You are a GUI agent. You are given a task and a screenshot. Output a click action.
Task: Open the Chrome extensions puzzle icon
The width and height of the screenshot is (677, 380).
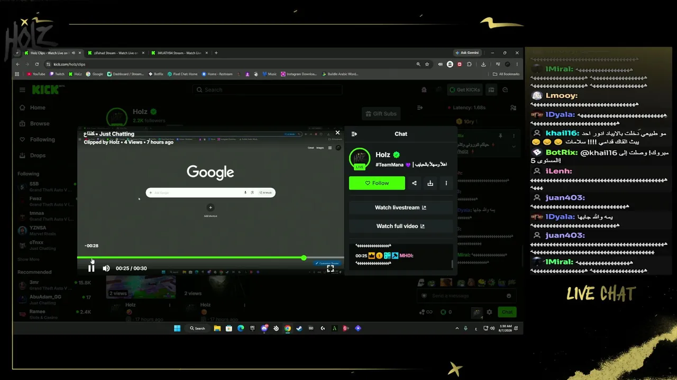point(469,64)
